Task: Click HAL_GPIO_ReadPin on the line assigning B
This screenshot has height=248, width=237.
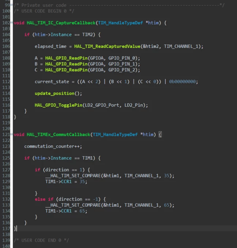Action: (x=66, y=64)
